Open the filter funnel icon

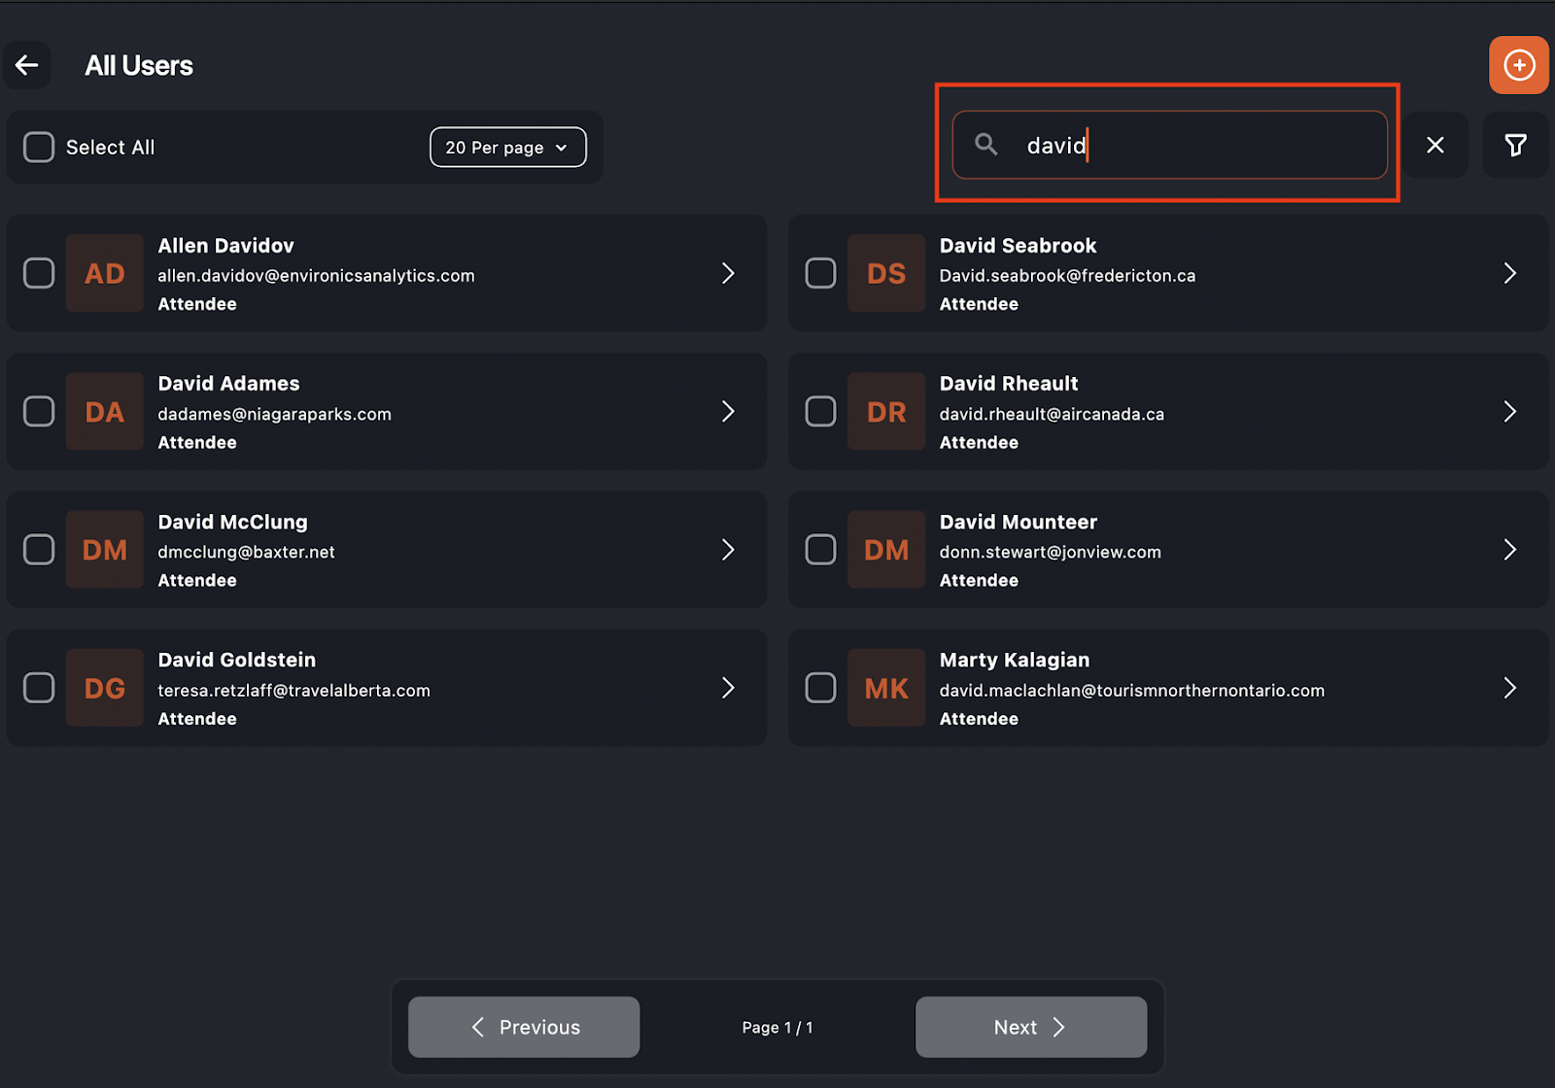(1514, 146)
